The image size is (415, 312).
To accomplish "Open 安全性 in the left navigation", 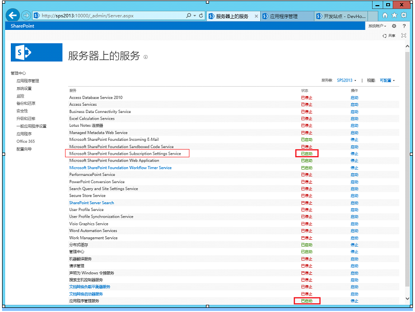I will pyautogui.click(x=22, y=111).
